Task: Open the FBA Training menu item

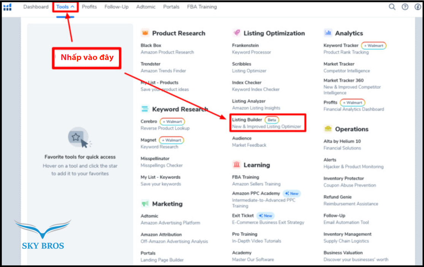Action: point(202,7)
